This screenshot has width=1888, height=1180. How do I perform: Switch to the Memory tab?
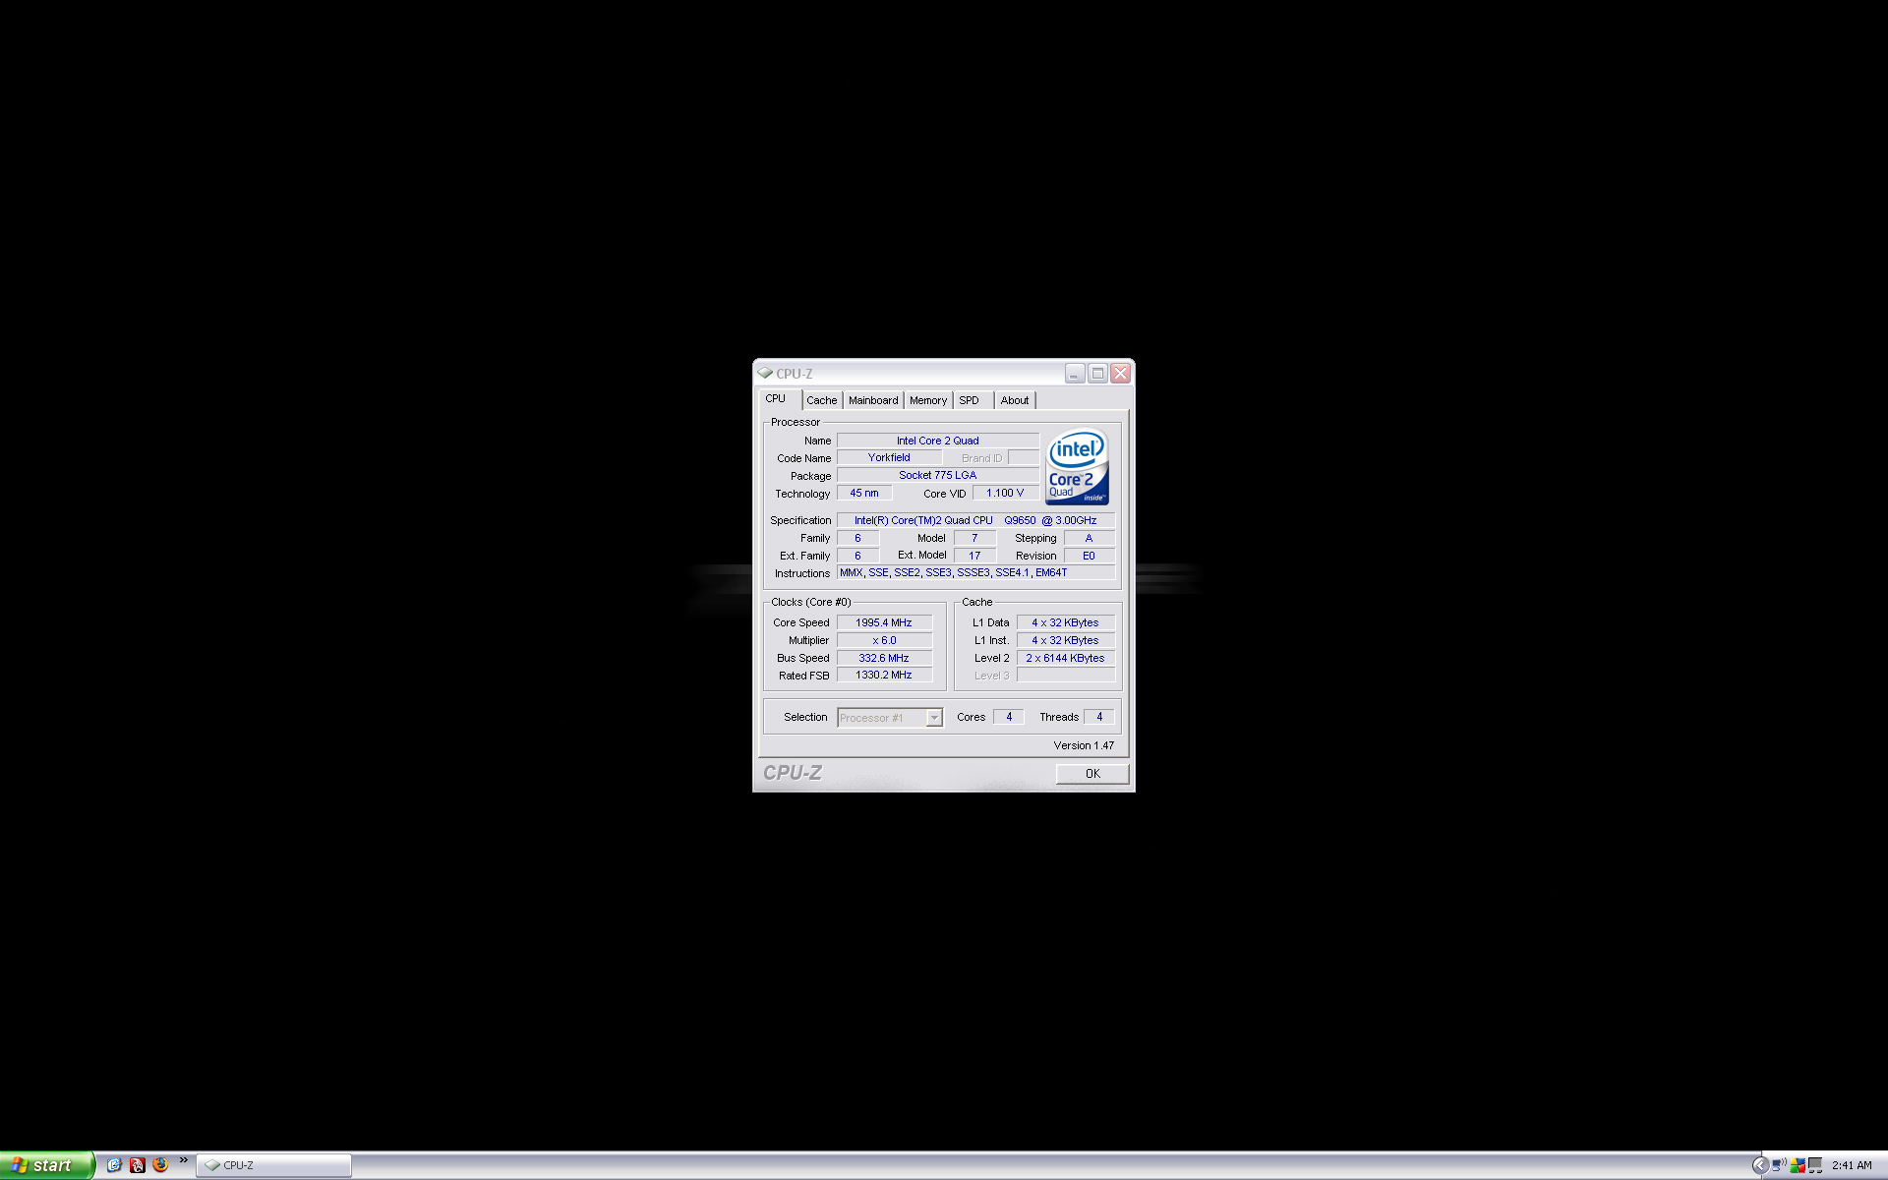tap(928, 401)
